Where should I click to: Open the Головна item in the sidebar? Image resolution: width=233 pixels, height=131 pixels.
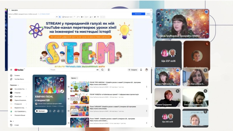pos(17,75)
